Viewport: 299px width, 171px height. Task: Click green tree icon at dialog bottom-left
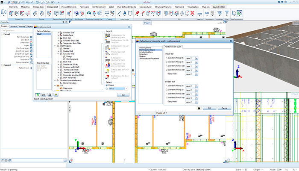(x=38, y=95)
